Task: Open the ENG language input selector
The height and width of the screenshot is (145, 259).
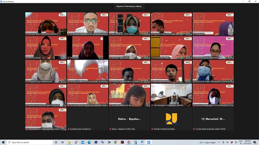Action: (x=241, y=142)
